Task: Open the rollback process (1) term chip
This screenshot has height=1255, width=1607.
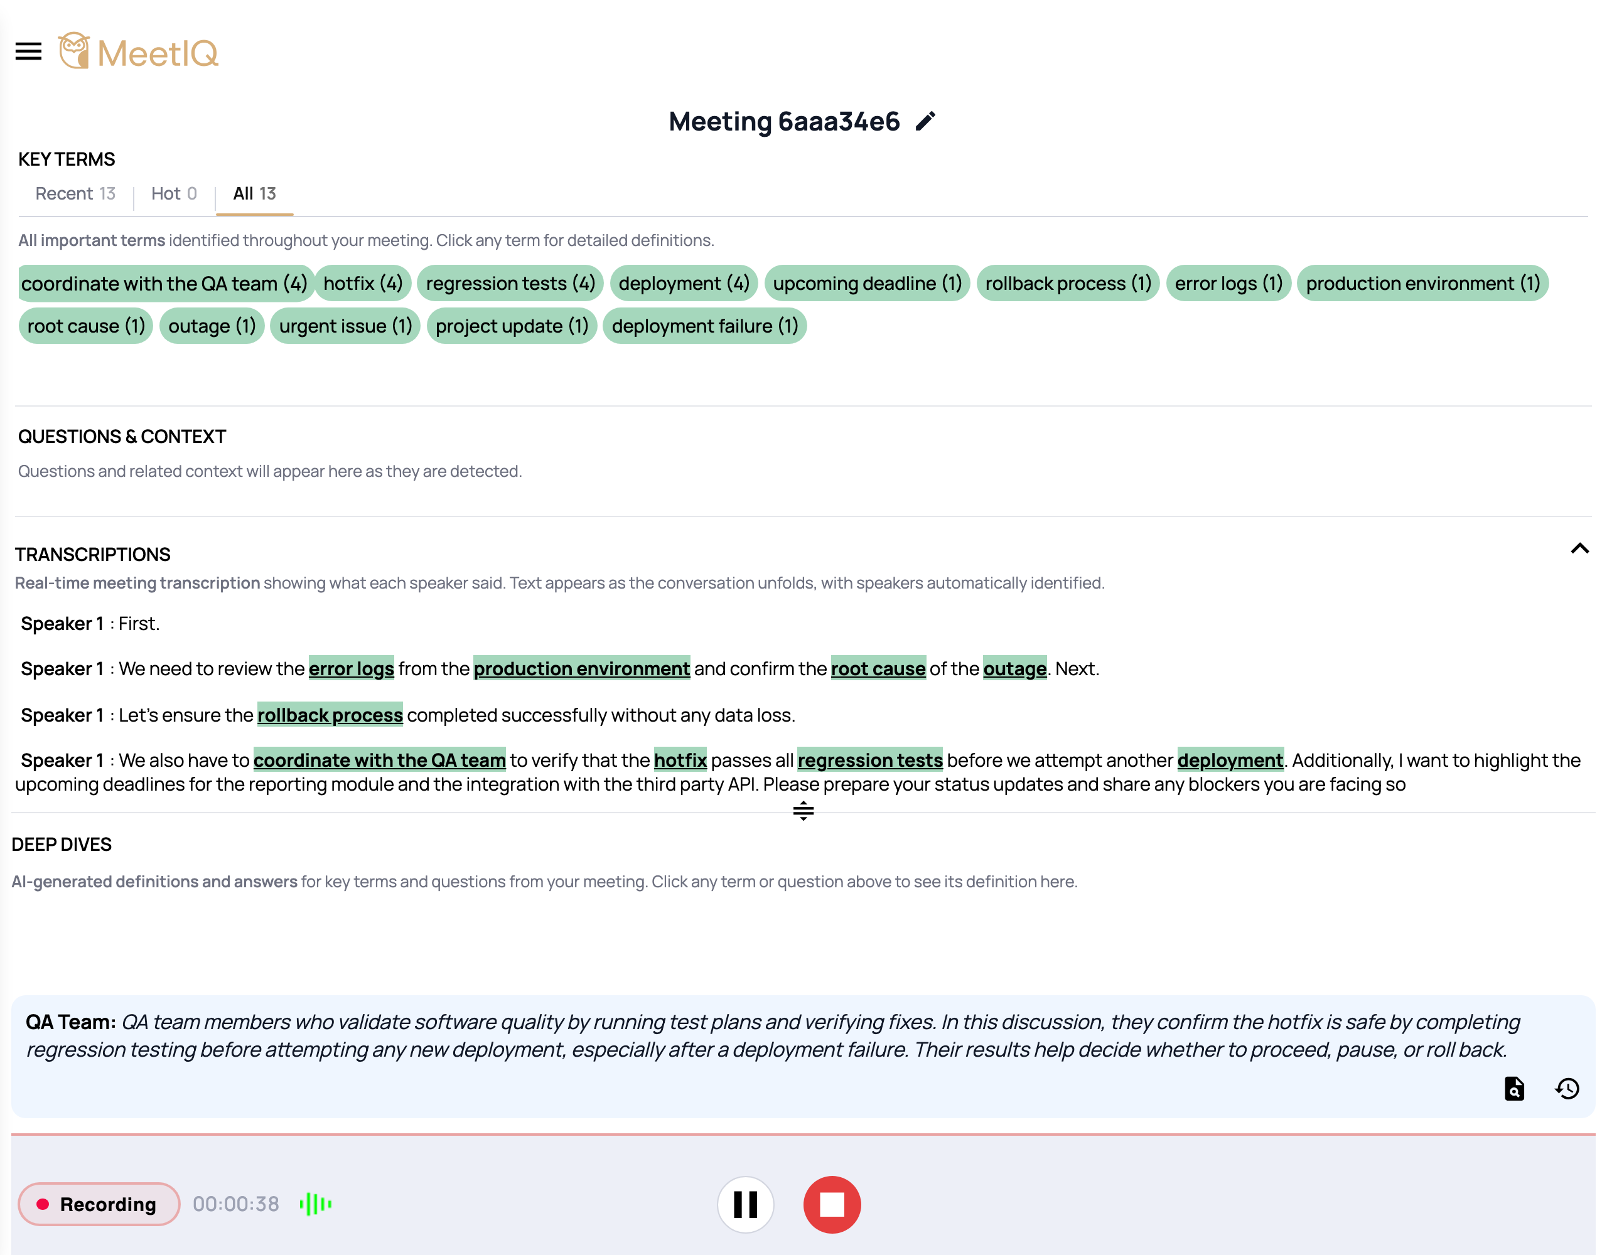Action: point(1068,283)
